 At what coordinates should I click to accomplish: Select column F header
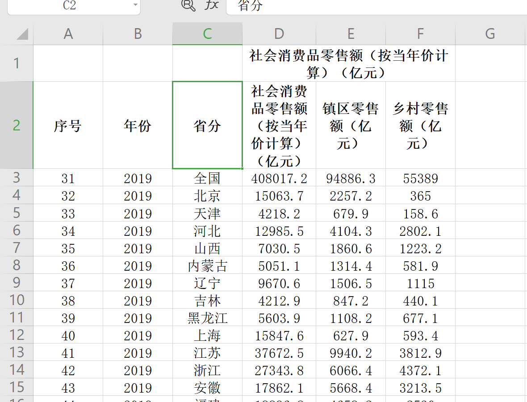420,33
